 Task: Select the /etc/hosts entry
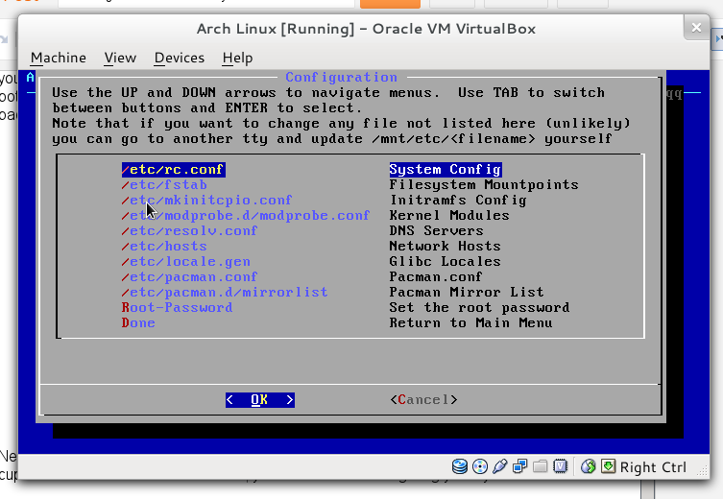point(164,246)
